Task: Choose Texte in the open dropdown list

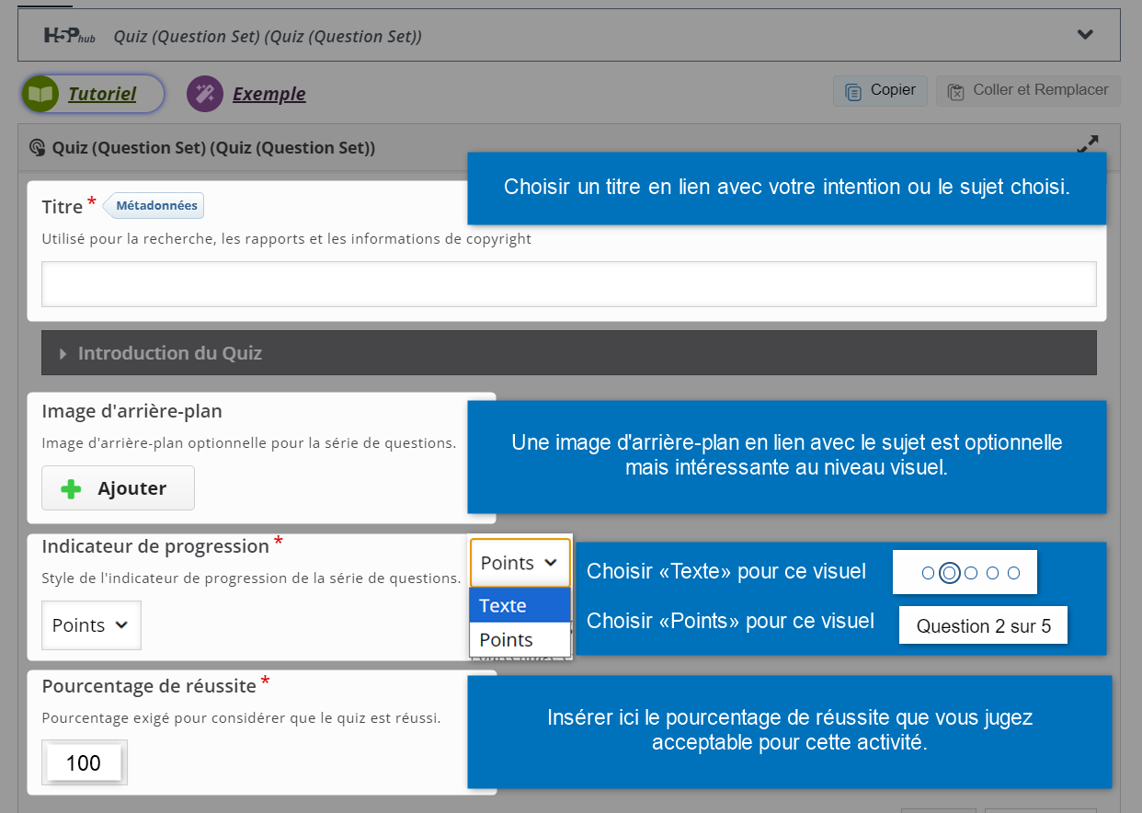Action: click(x=520, y=606)
